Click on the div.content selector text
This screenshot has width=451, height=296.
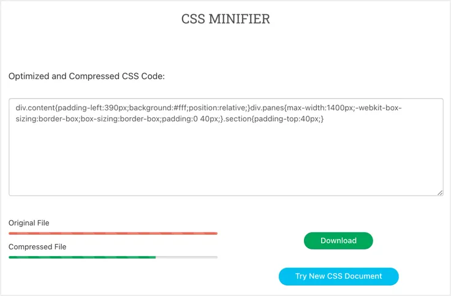click(x=35, y=108)
